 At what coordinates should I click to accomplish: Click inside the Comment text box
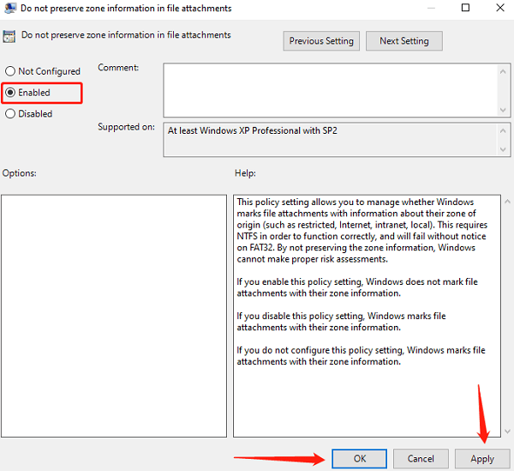pos(331,90)
